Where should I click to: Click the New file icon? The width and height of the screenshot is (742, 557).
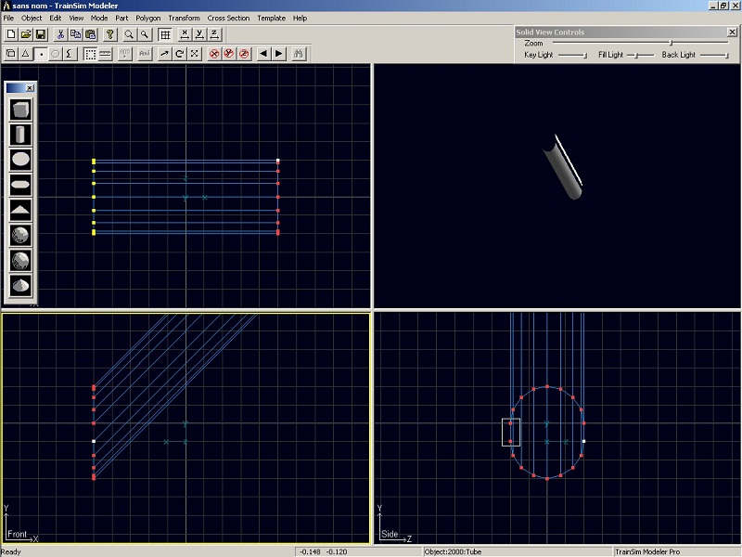11,34
